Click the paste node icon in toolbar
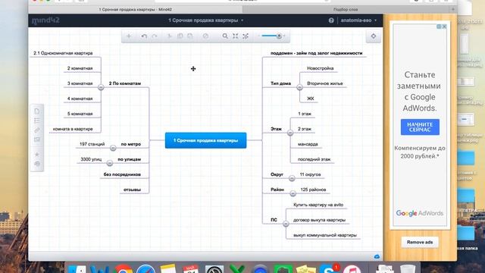 tap(190, 36)
